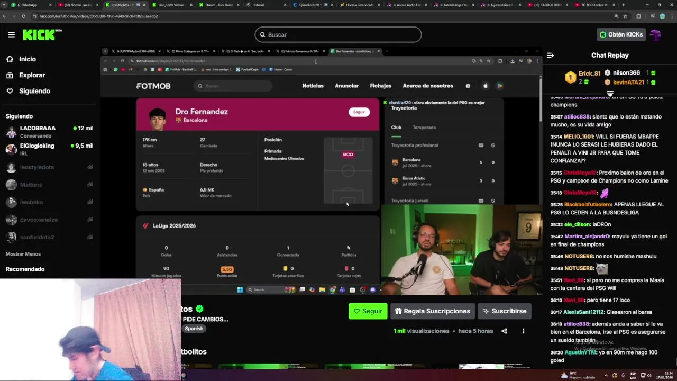The width and height of the screenshot is (677, 381).
Task: Click the Barcelona career row
Action: [x=443, y=162]
